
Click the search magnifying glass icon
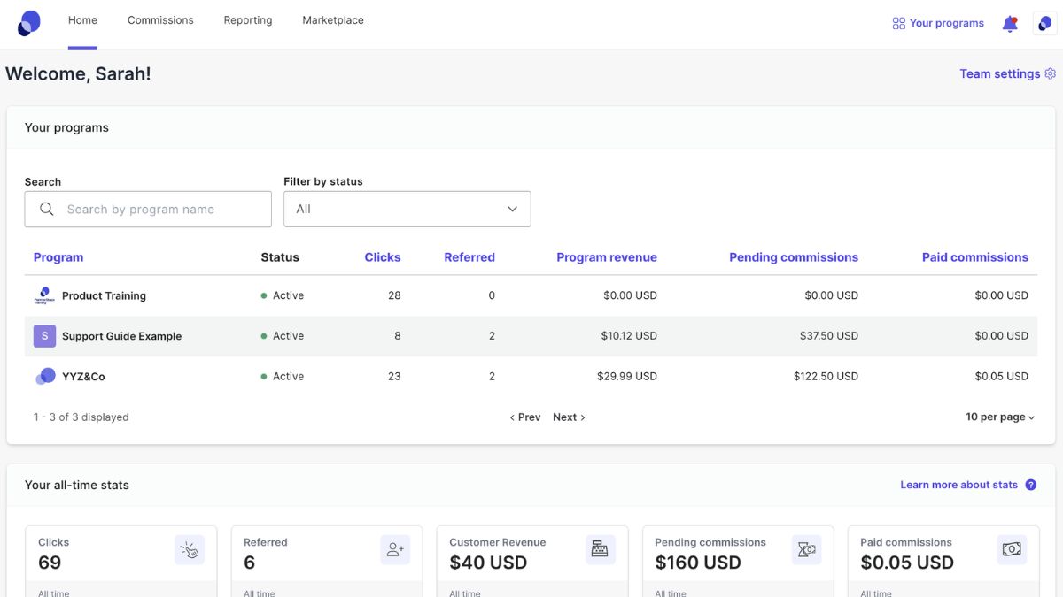coord(46,209)
